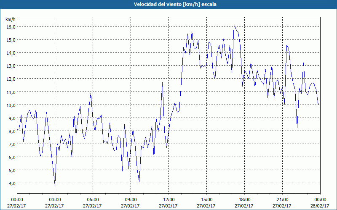This screenshot has height=210, width=337.
Task: Select the 10,0 y-axis value
Action: [x=11, y=105]
